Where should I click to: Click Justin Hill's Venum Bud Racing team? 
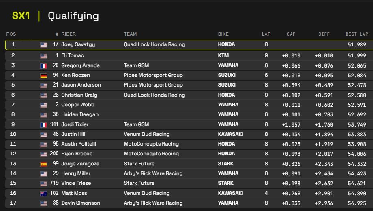[146, 134]
